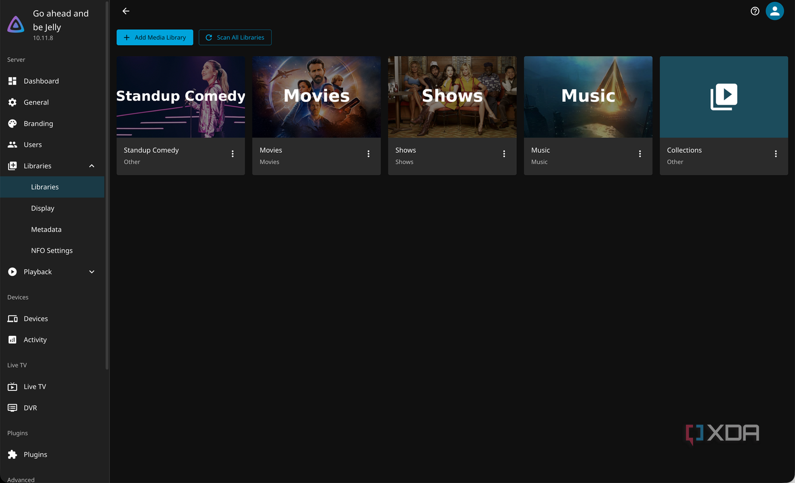795x483 pixels.
Task: Click the sidebar vertical scrollbar
Action: pos(107,186)
